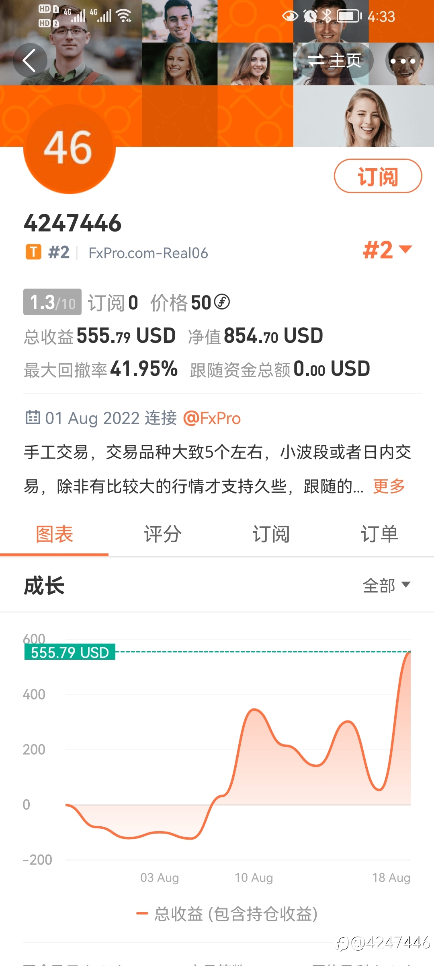Select the 图表 tab

pyautogui.click(x=54, y=535)
